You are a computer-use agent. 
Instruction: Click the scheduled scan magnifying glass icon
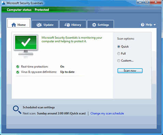pos(17,110)
